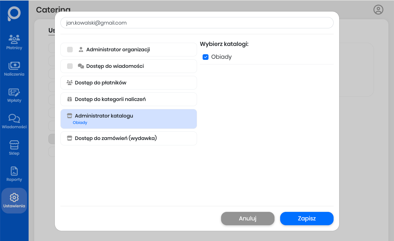Expand Dostęp do płatników permission
Image resolution: width=394 pixels, height=241 pixels.
(129, 83)
